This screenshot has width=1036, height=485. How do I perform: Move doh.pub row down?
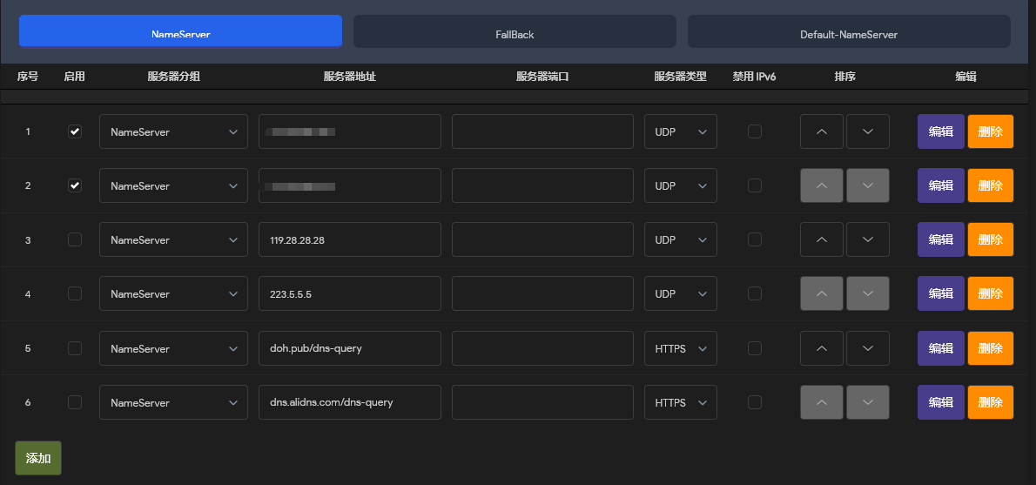tap(867, 348)
